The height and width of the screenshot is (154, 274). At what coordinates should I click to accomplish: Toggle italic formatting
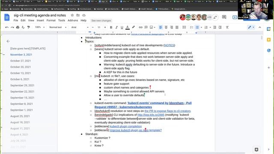click(116, 27)
